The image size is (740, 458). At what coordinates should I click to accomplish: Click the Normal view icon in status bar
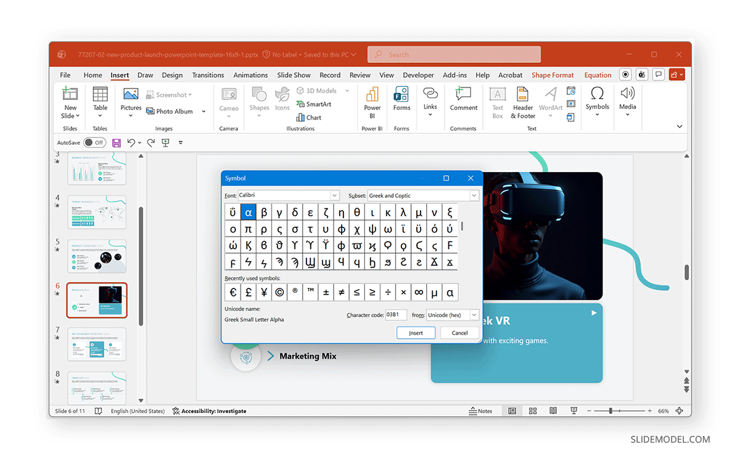(512, 411)
